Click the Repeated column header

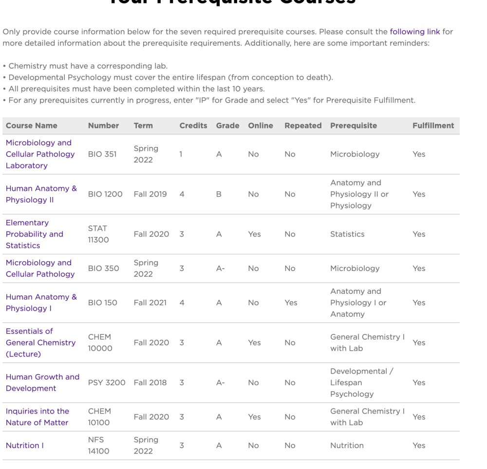[x=303, y=126]
